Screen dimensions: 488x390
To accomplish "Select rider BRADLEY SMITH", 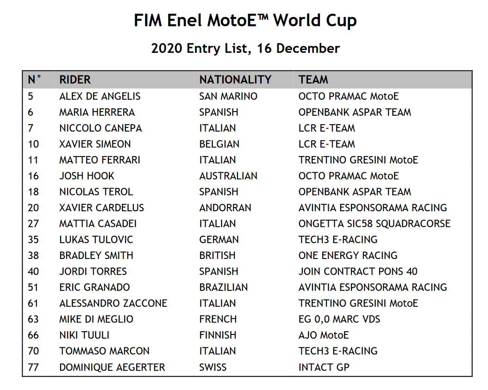I will click(x=96, y=256).
